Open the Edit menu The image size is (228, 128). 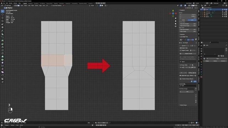7,3
